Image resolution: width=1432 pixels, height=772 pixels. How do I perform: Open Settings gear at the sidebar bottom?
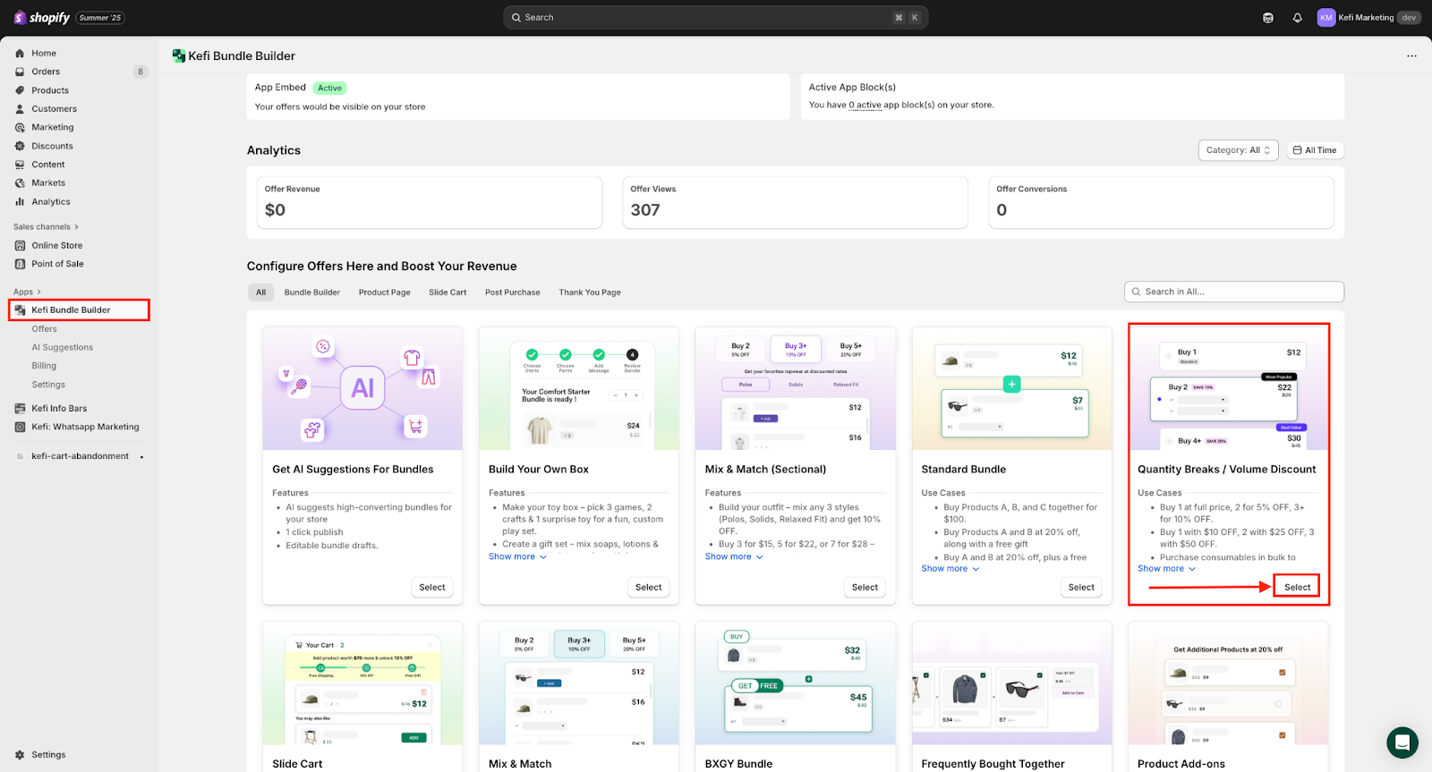20,755
